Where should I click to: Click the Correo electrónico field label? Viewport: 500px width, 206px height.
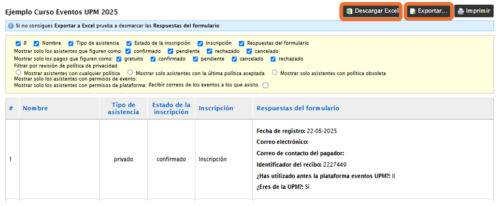click(282, 142)
